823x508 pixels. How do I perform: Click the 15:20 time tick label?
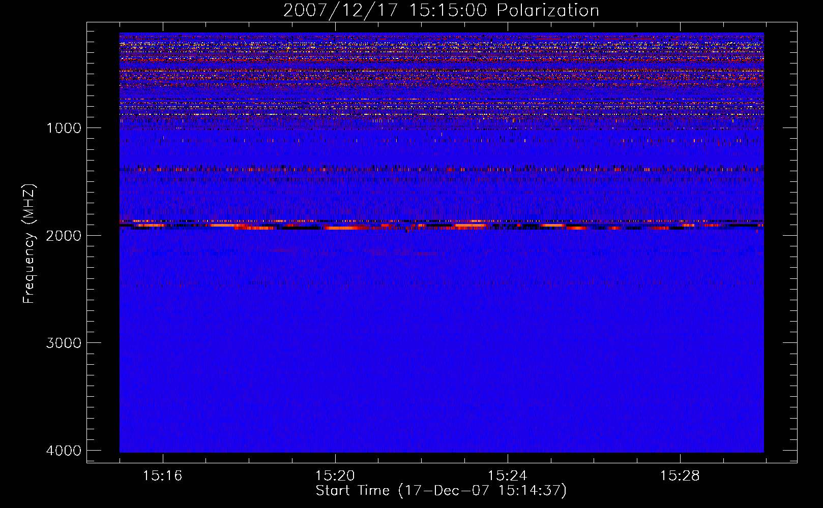click(x=335, y=476)
